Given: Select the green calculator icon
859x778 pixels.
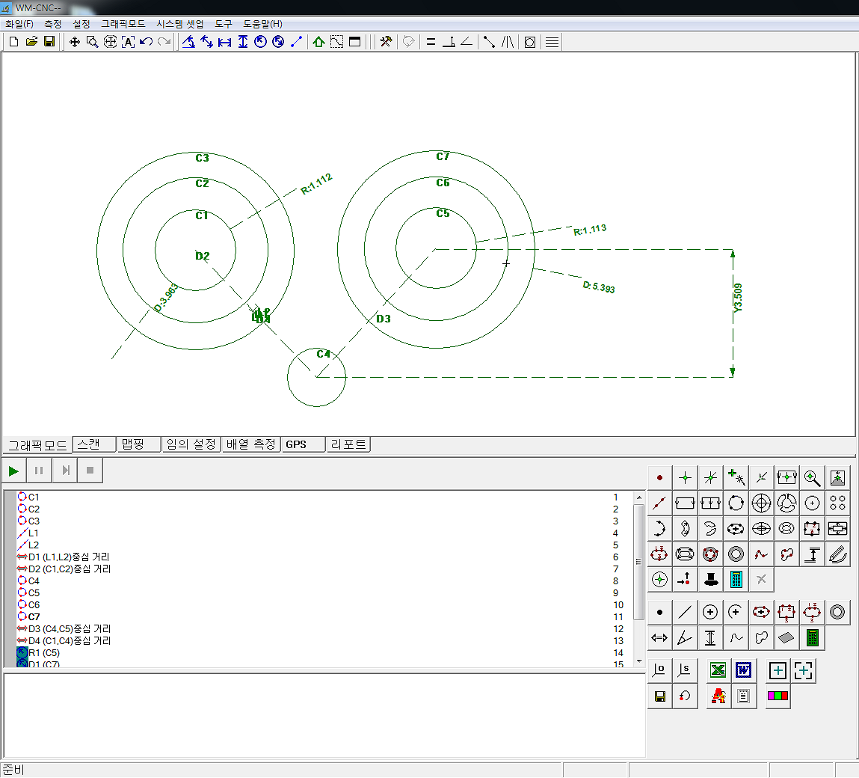Looking at the screenshot, I should pyautogui.click(x=812, y=638).
